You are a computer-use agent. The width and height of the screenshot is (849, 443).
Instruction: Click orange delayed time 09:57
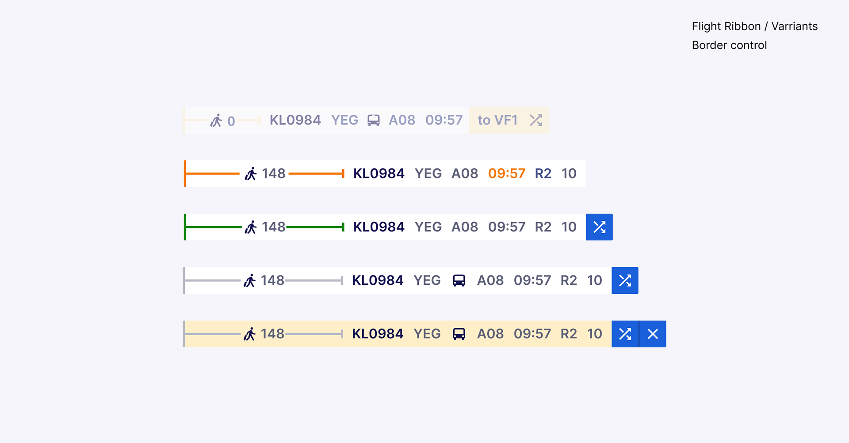(x=507, y=174)
